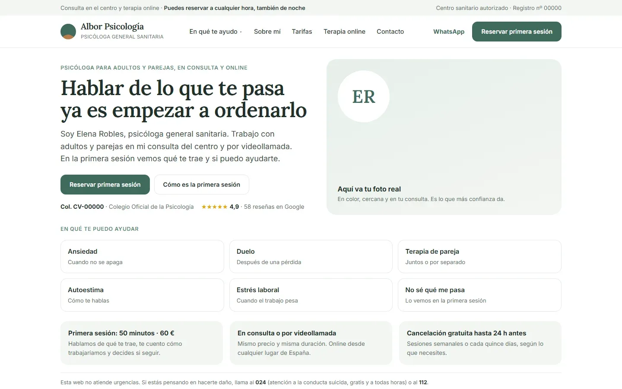This screenshot has height=389, width=622.
Task: Click the header Reservar primera sesión button
Action: pos(517,32)
